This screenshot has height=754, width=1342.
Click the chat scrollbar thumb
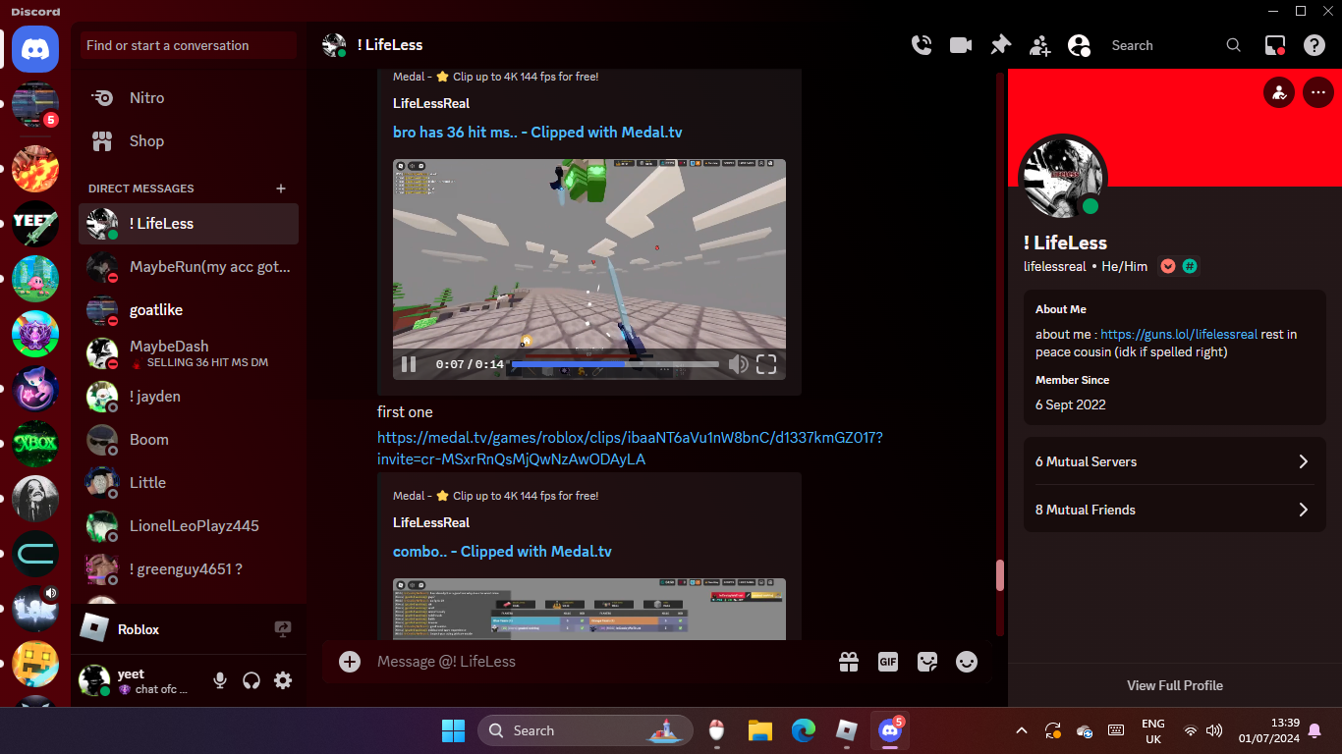pos(1000,575)
